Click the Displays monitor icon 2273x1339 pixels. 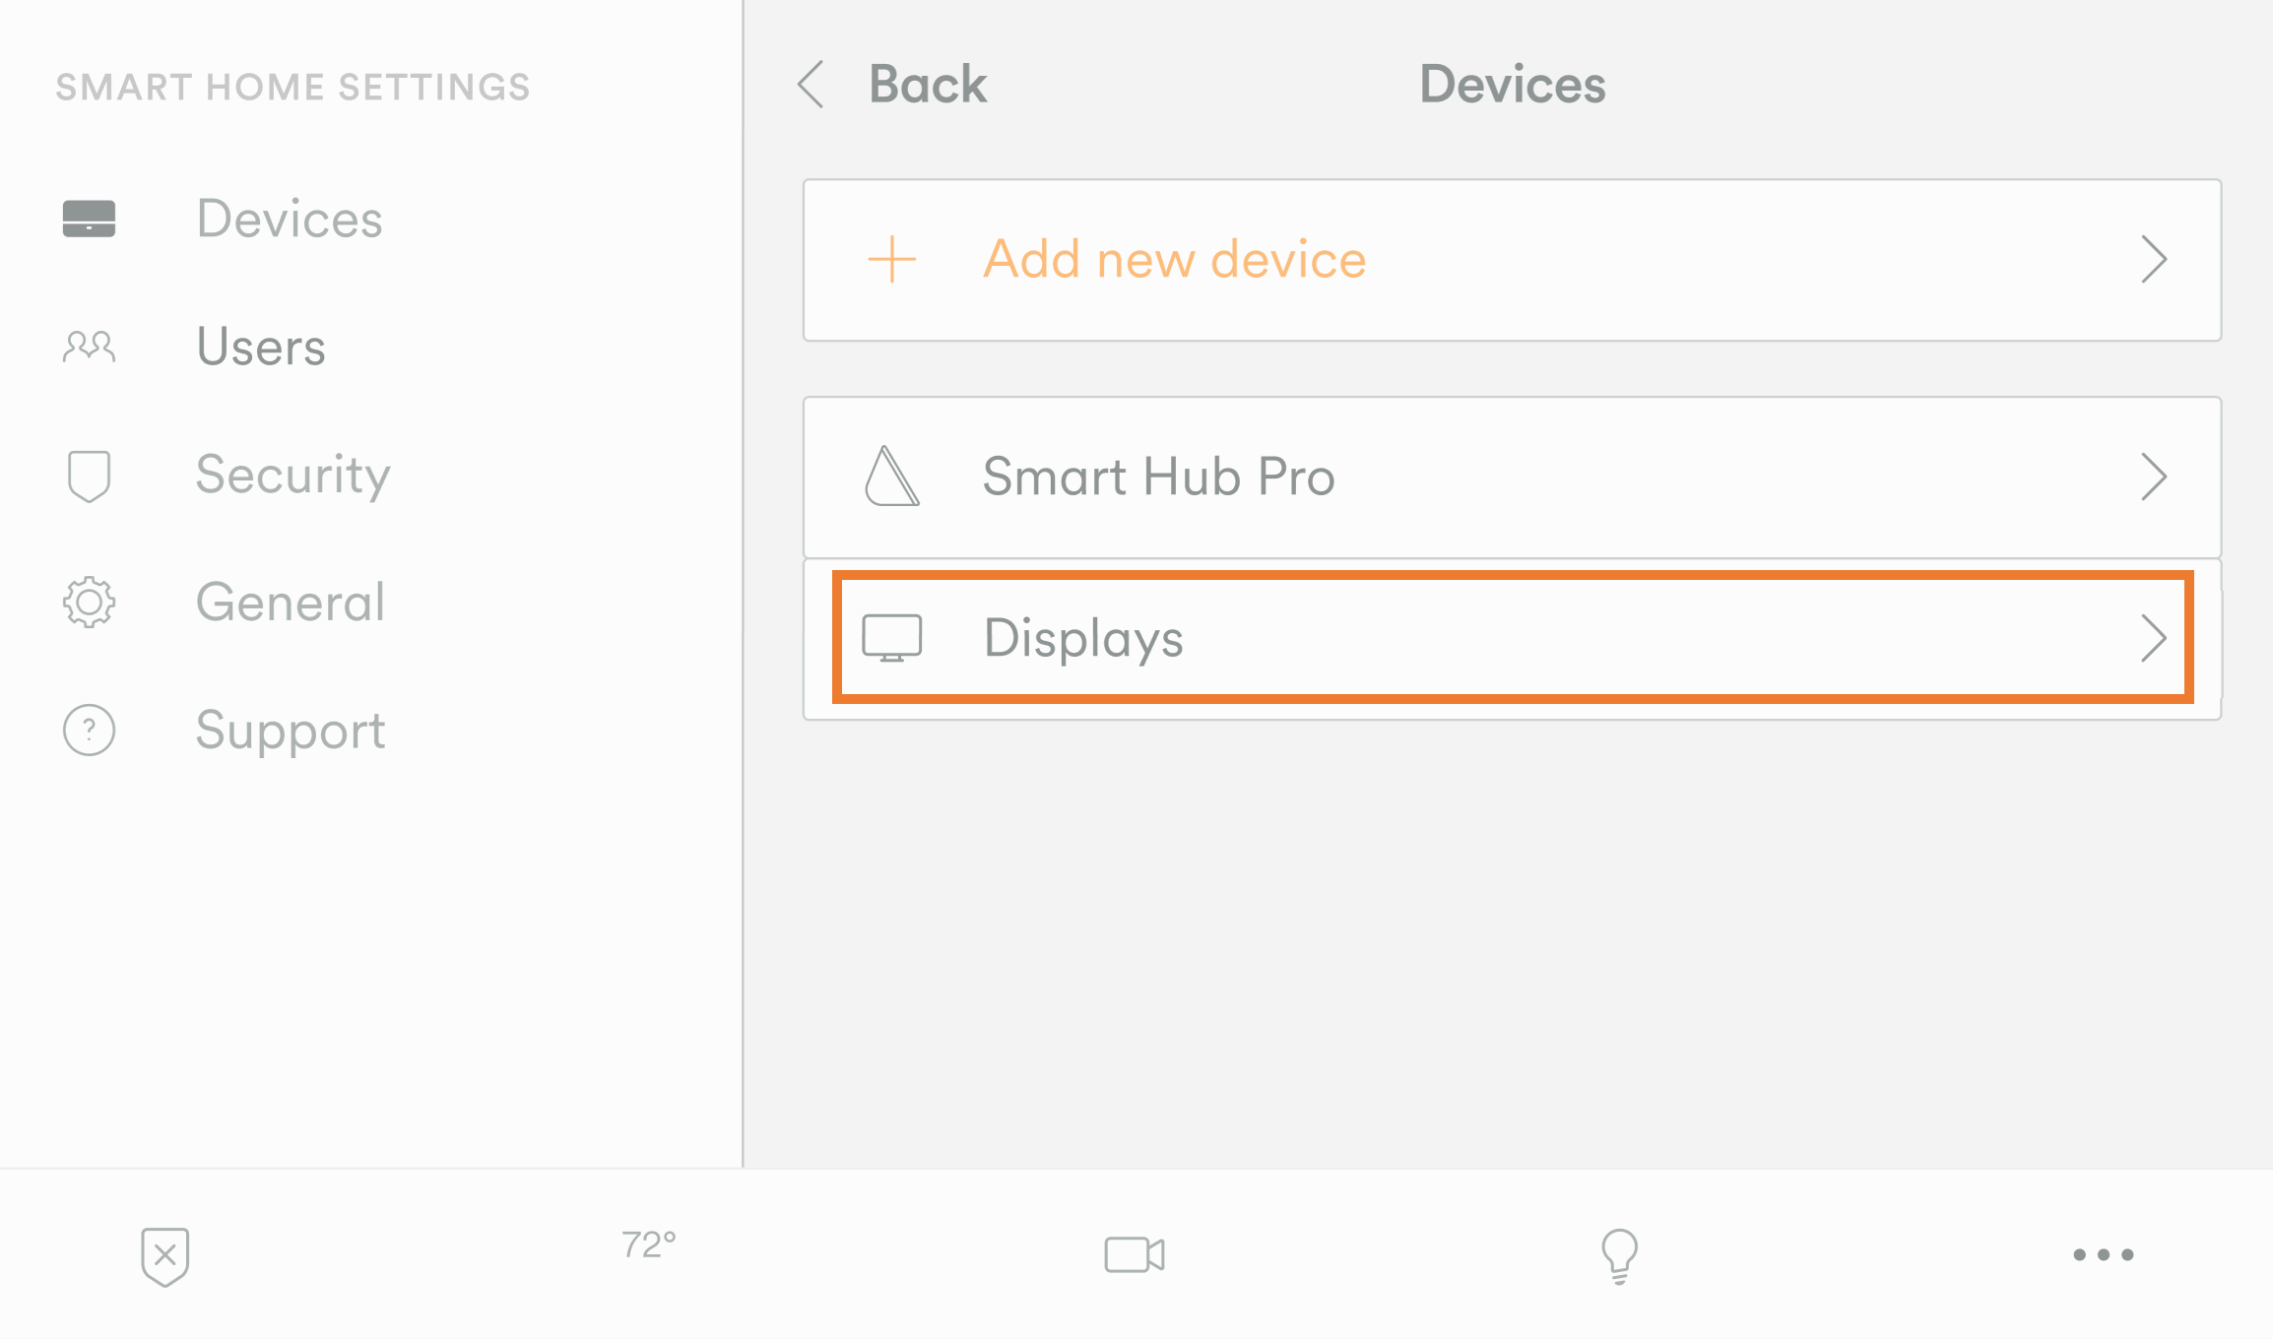[x=894, y=638]
